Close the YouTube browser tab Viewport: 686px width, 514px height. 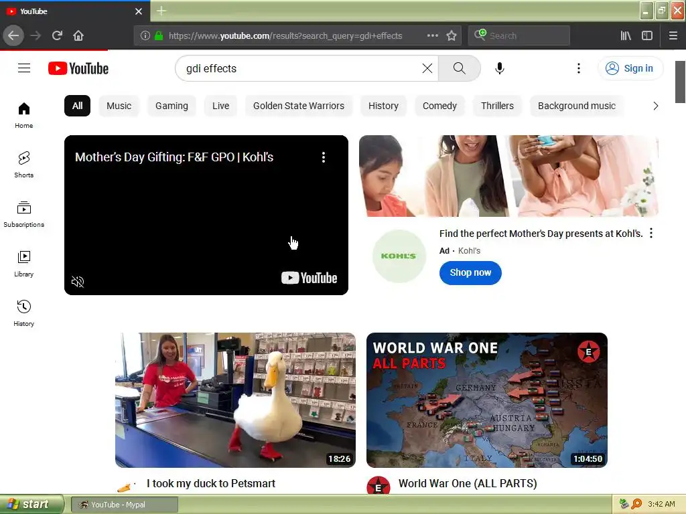click(139, 11)
